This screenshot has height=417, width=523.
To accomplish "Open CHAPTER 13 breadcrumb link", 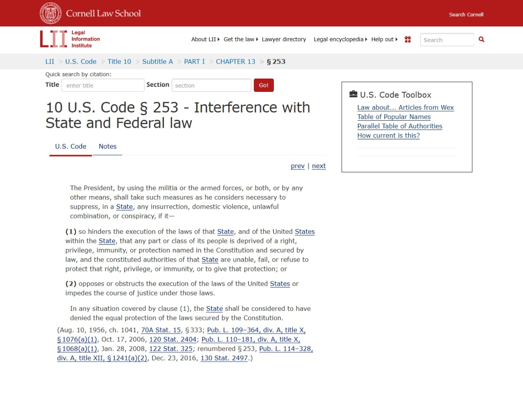I will coord(235,61).
